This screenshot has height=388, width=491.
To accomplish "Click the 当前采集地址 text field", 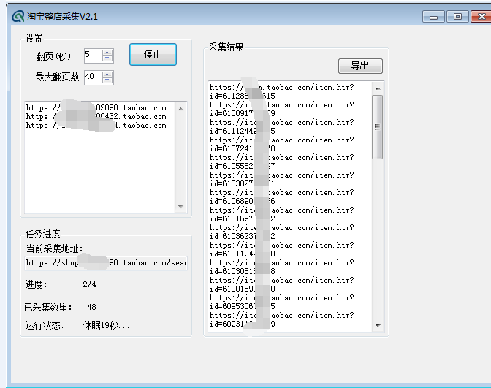I will tap(106, 262).
